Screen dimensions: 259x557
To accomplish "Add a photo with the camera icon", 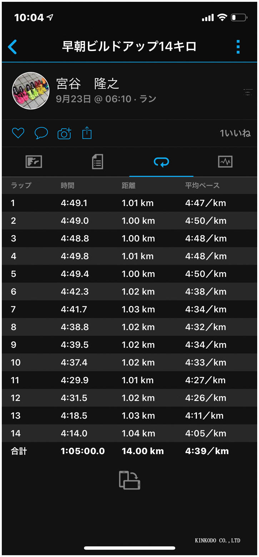I will point(64,133).
